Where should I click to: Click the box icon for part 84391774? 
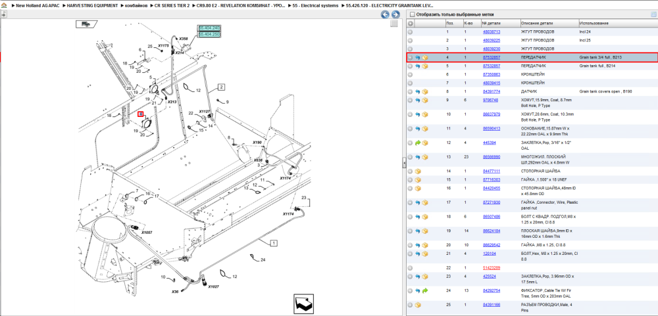click(424, 91)
